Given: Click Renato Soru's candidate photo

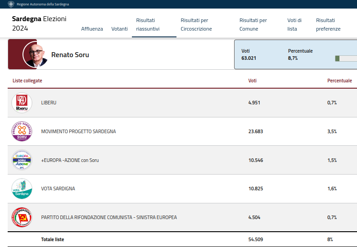Looking at the screenshot, I should [35, 55].
